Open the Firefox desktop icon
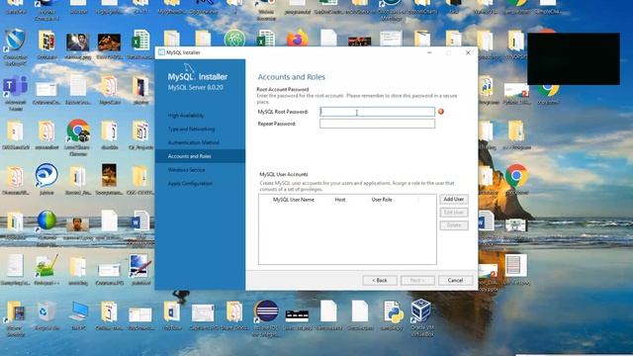This screenshot has width=633, height=356. coord(297,40)
